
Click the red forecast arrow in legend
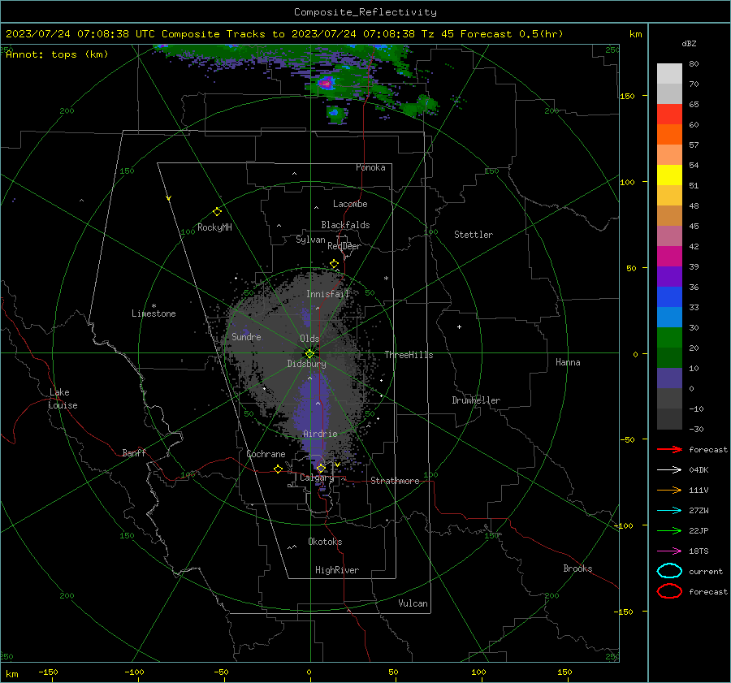pos(669,449)
